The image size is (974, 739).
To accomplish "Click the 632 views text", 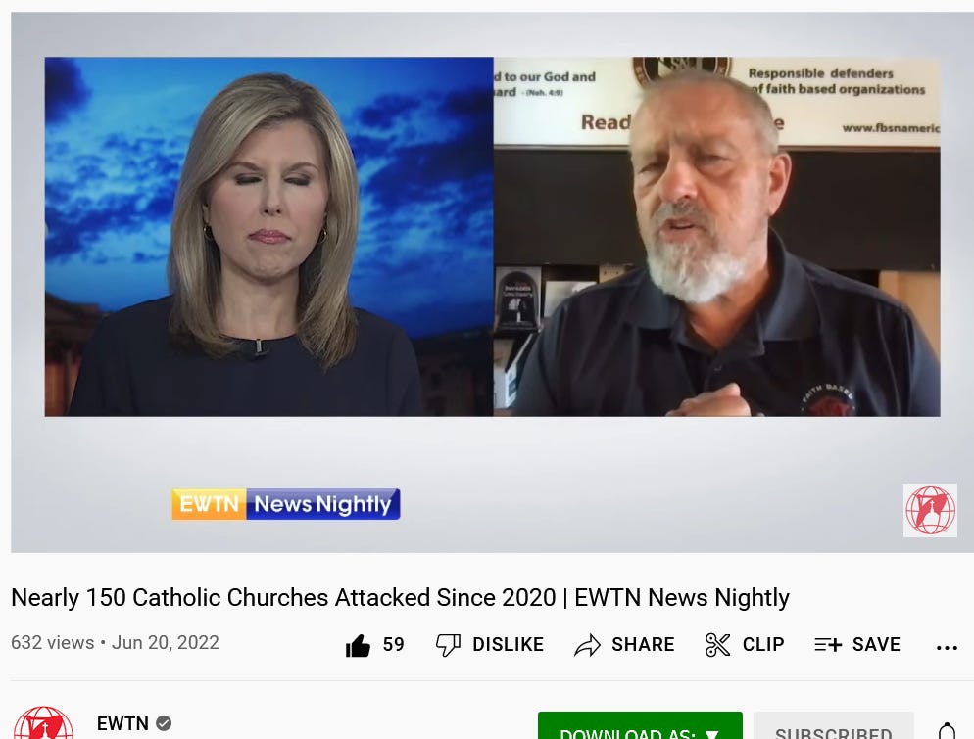I will pos(53,643).
